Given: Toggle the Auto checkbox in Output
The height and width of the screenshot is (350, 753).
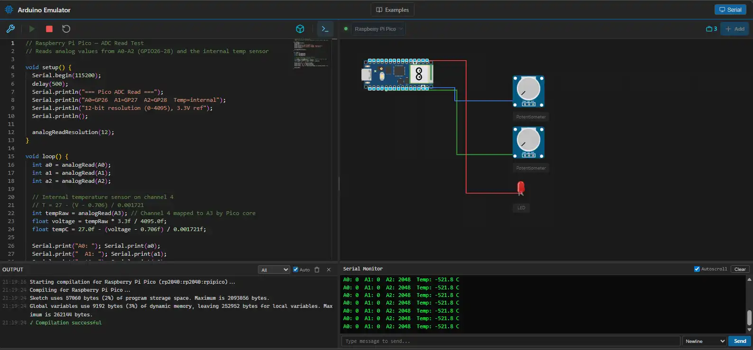Looking at the screenshot, I should (x=296, y=269).
